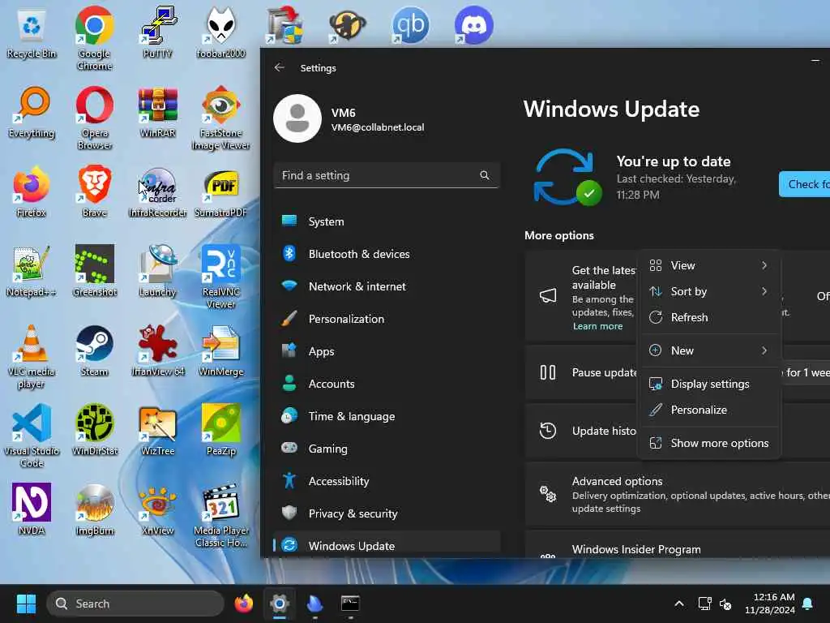Image resolution: width=830 pixels, height=623 pixels.
Task: Choose Refresh in context menu
Action: coord(709,317)
